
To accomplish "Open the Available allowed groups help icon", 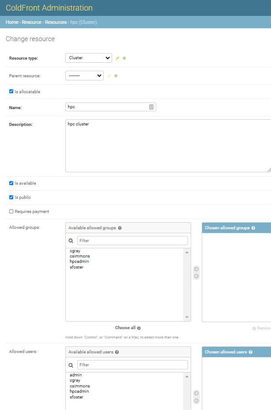I will click(x=120, y=228).
